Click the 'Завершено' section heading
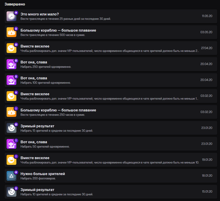This screenshot has height=201, width=220. tap(15, 4)
